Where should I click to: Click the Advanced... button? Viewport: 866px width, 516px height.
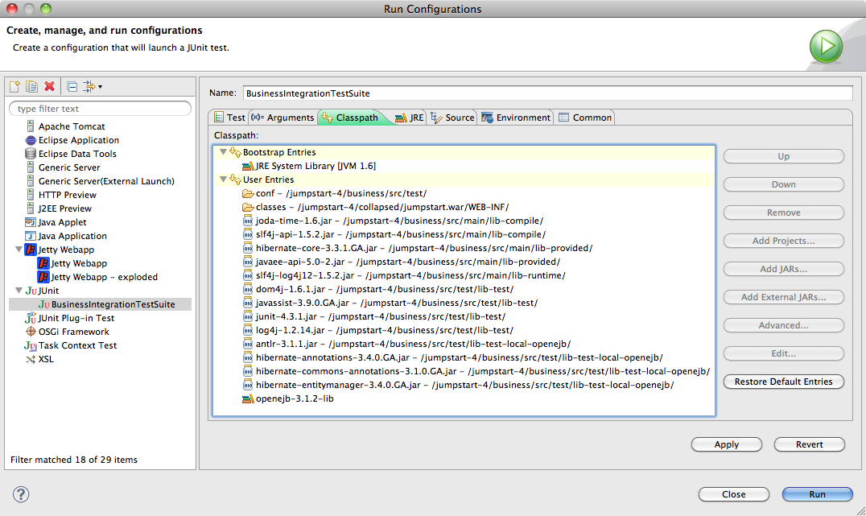[783, 325]
